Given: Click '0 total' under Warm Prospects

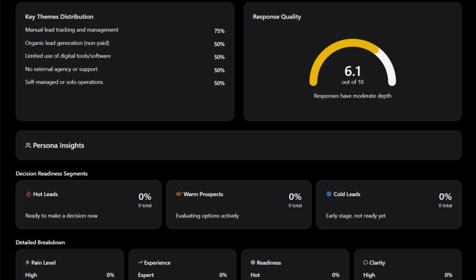Looking at the screenshot, I should tap(295, 206).
